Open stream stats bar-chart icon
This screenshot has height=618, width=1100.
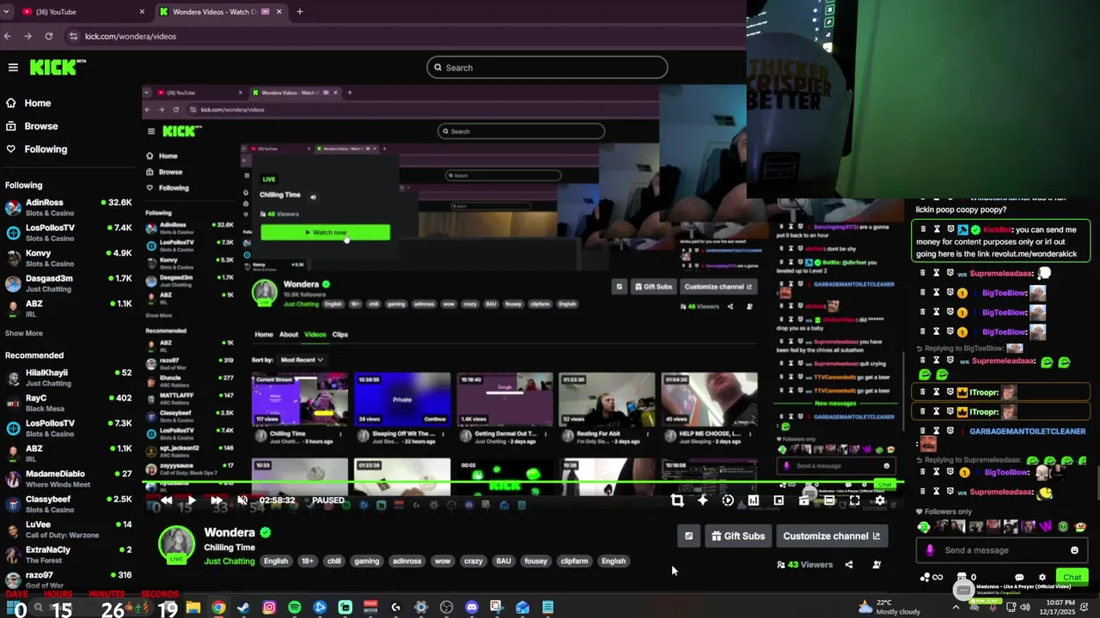753,500
